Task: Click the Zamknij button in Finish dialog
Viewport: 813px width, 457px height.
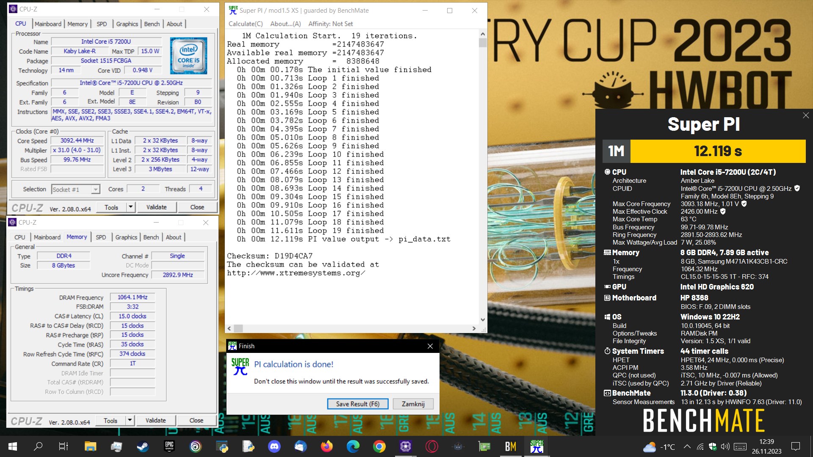Action: pos(413,404)
